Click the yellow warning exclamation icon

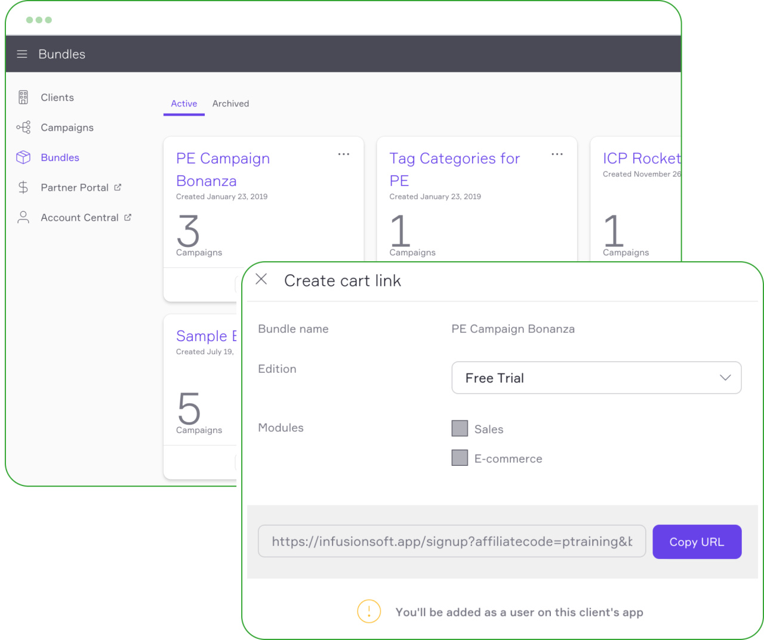(369, 611)
